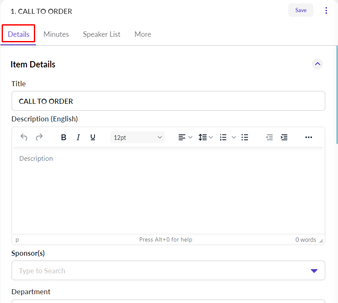Click the Save button

pos(301,10)
